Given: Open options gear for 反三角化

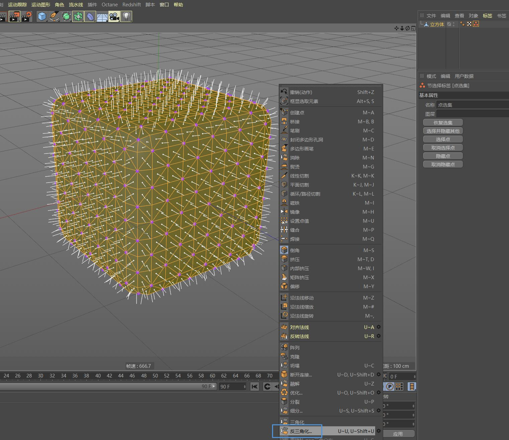Looking at the screenshot, I should pos(378,431).
